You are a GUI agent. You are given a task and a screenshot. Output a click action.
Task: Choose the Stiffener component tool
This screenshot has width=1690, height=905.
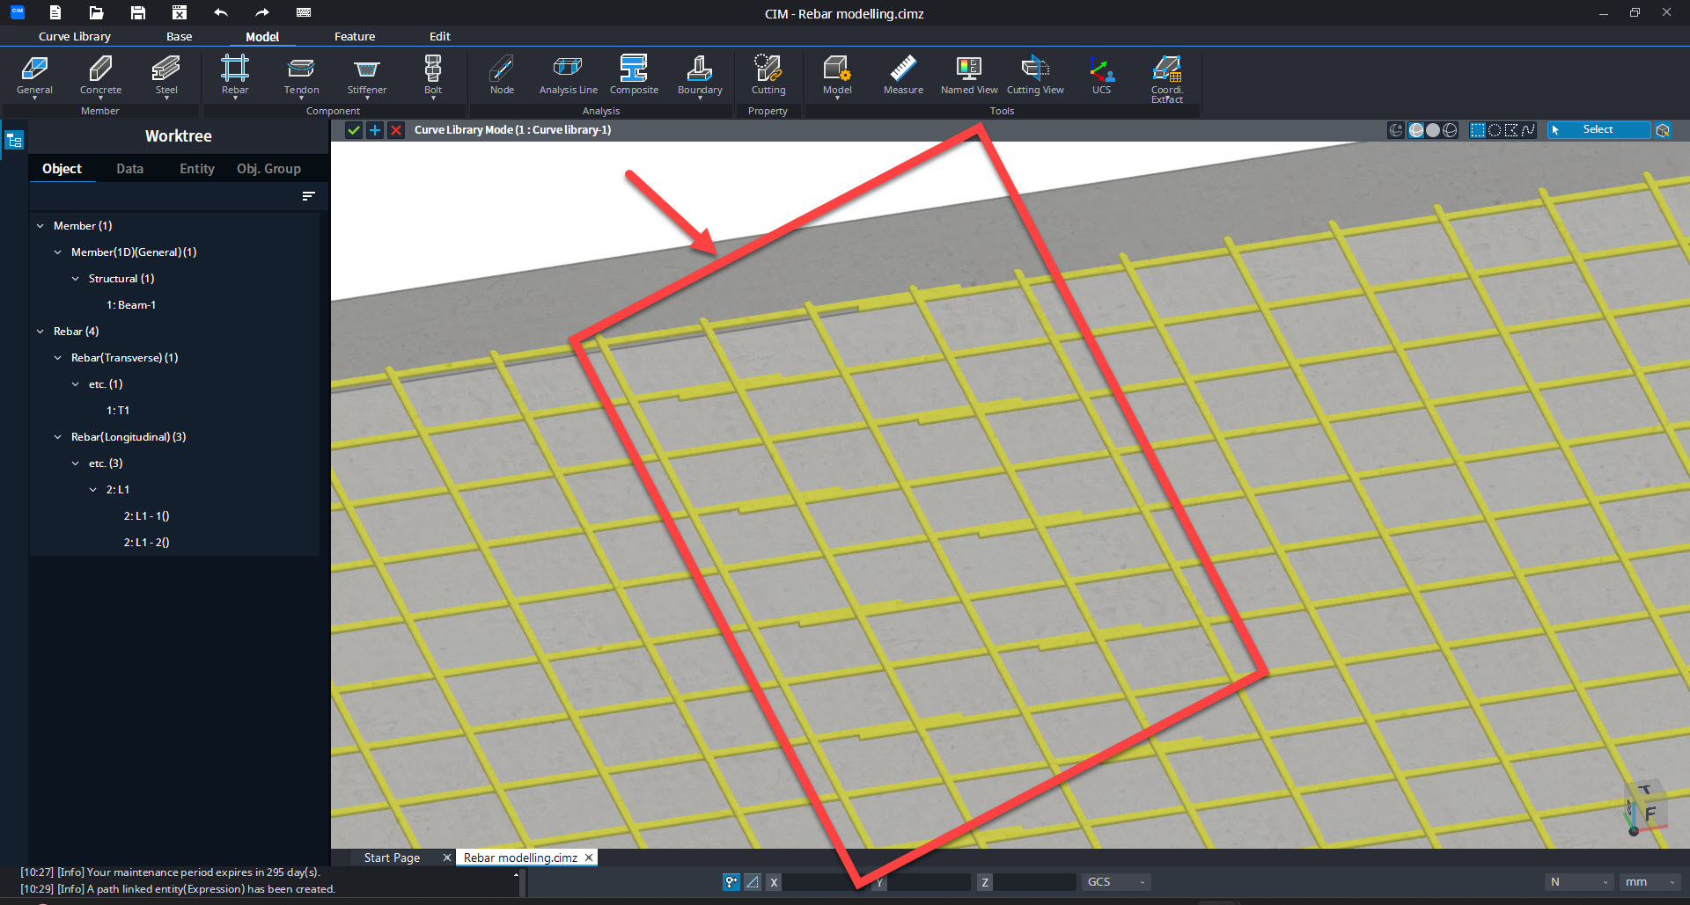coord(367,76)
